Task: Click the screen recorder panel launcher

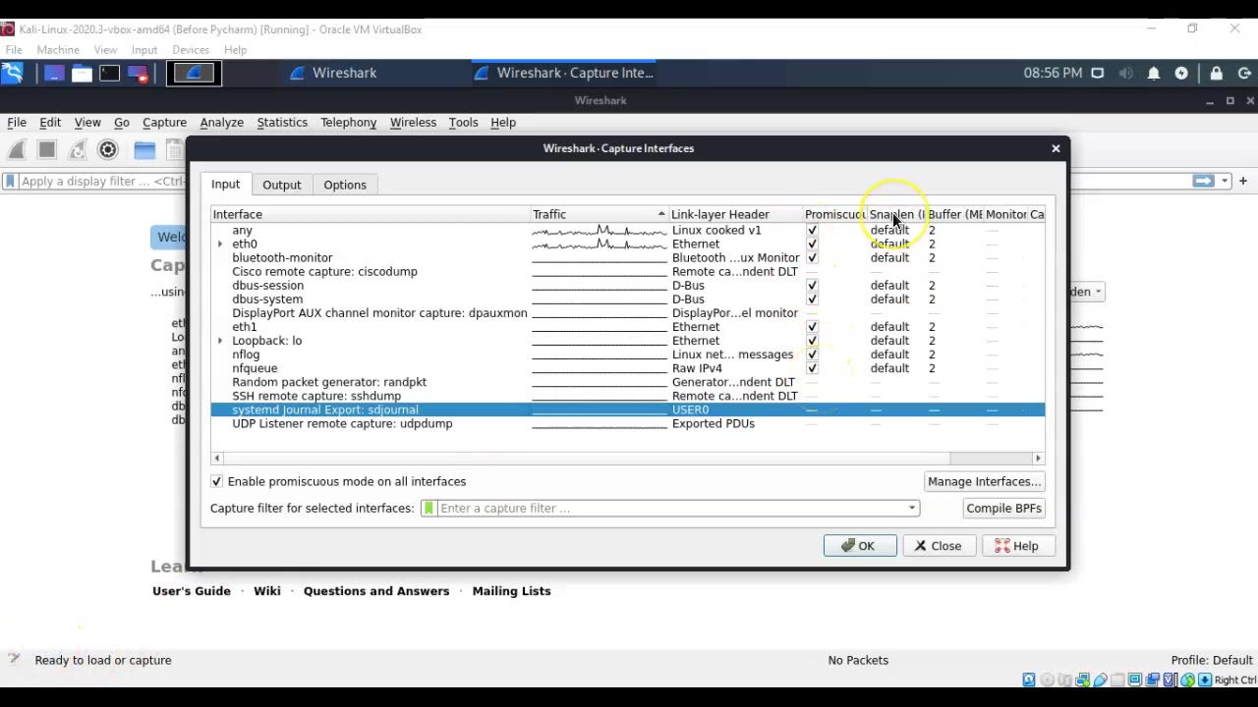Action: click(x=138, y=74)
